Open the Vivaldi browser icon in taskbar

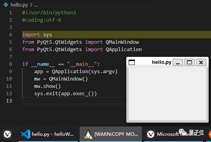click(7, 134)
